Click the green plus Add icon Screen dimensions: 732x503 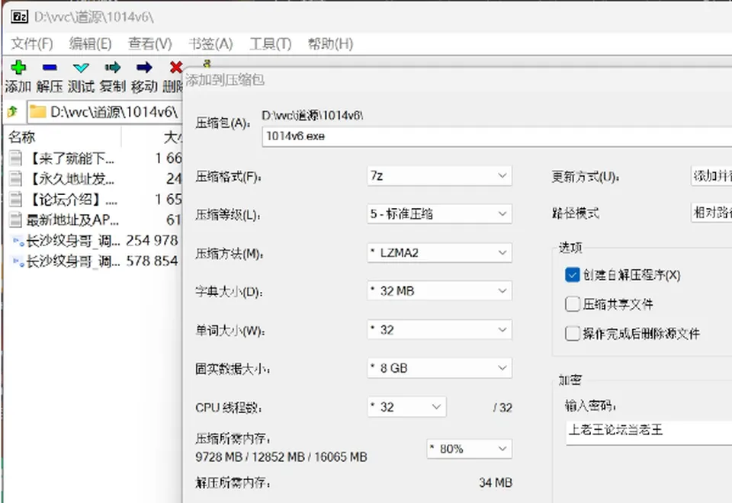tap(18, 68)
